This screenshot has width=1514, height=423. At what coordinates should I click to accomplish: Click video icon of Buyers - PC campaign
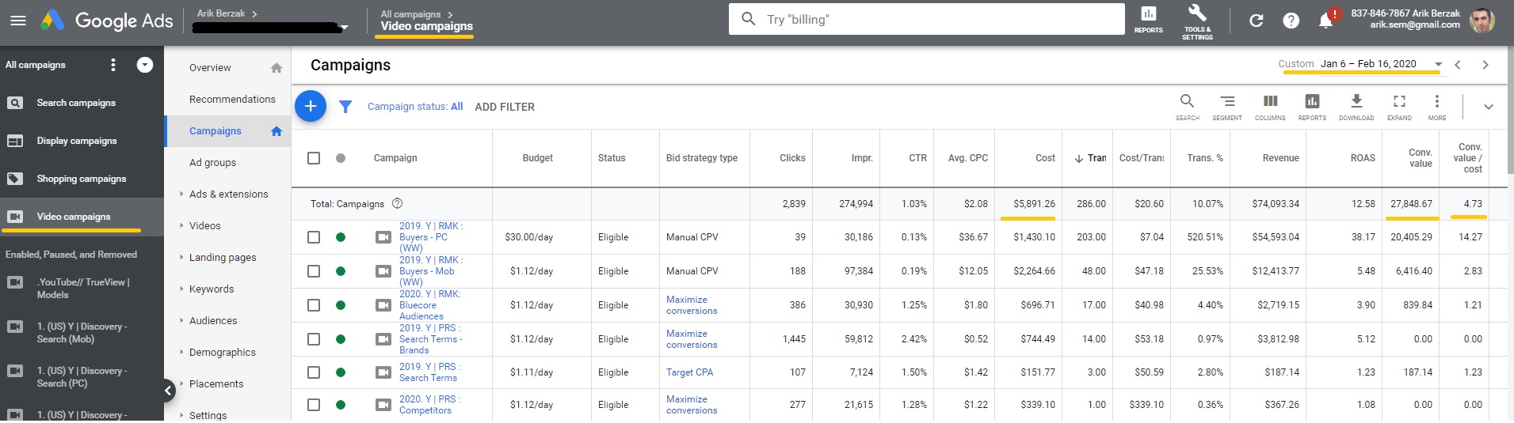click(x=383, y=237)
